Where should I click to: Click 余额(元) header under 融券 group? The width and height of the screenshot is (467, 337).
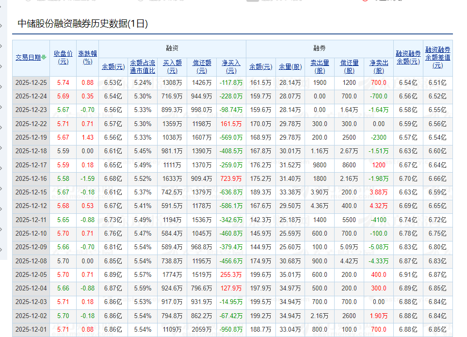click(x=260, y=67)
